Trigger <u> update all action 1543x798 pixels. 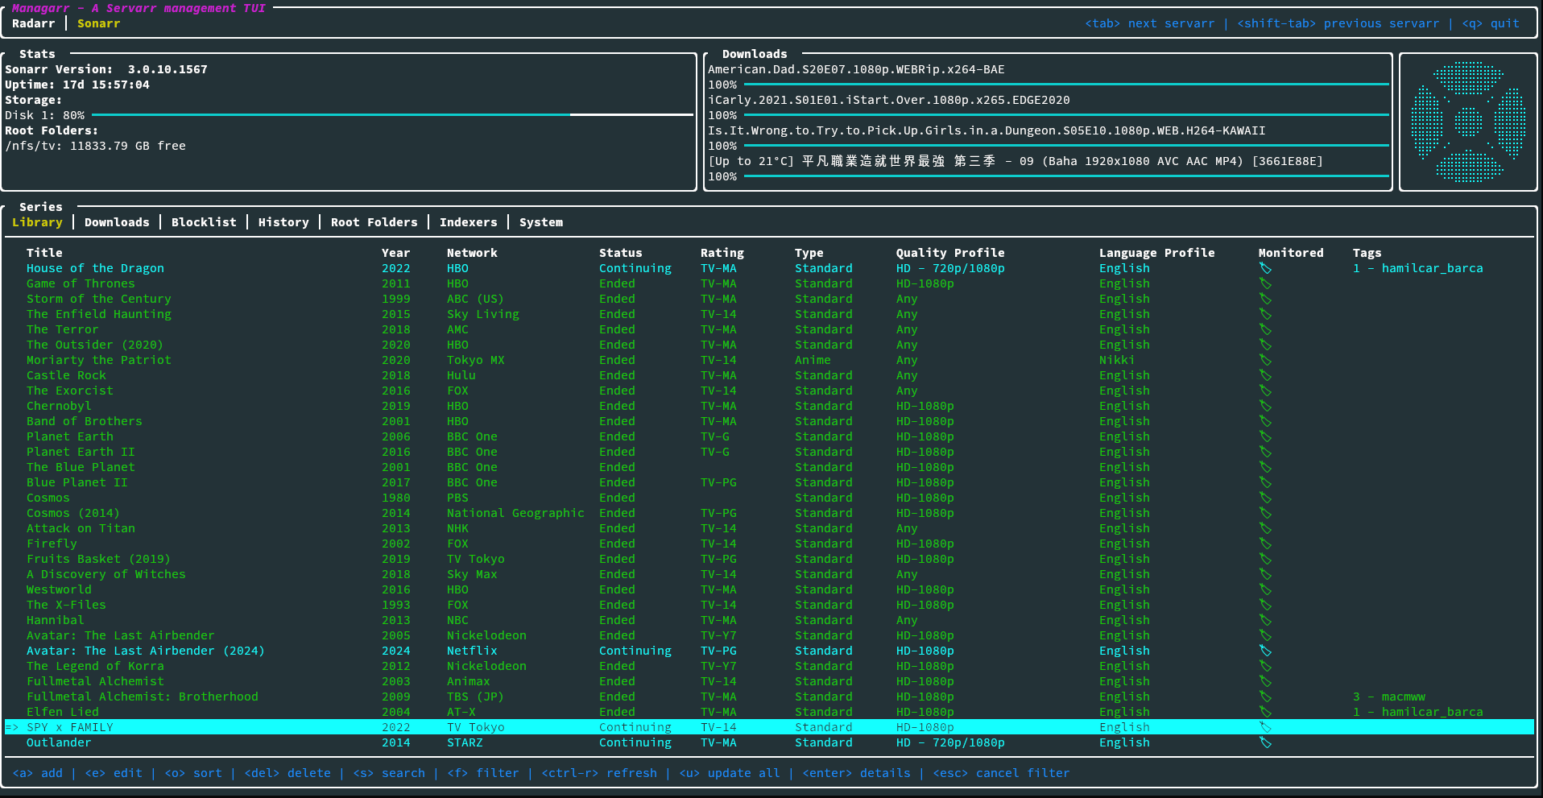(729, 773)
